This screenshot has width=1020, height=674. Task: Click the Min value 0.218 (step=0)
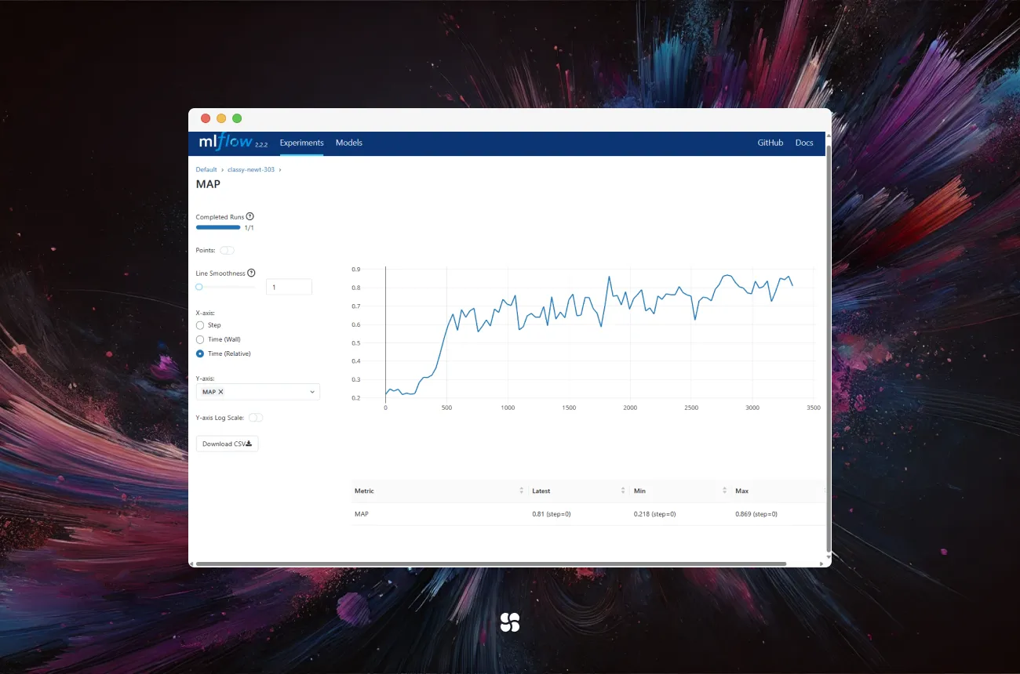[655, 514]
